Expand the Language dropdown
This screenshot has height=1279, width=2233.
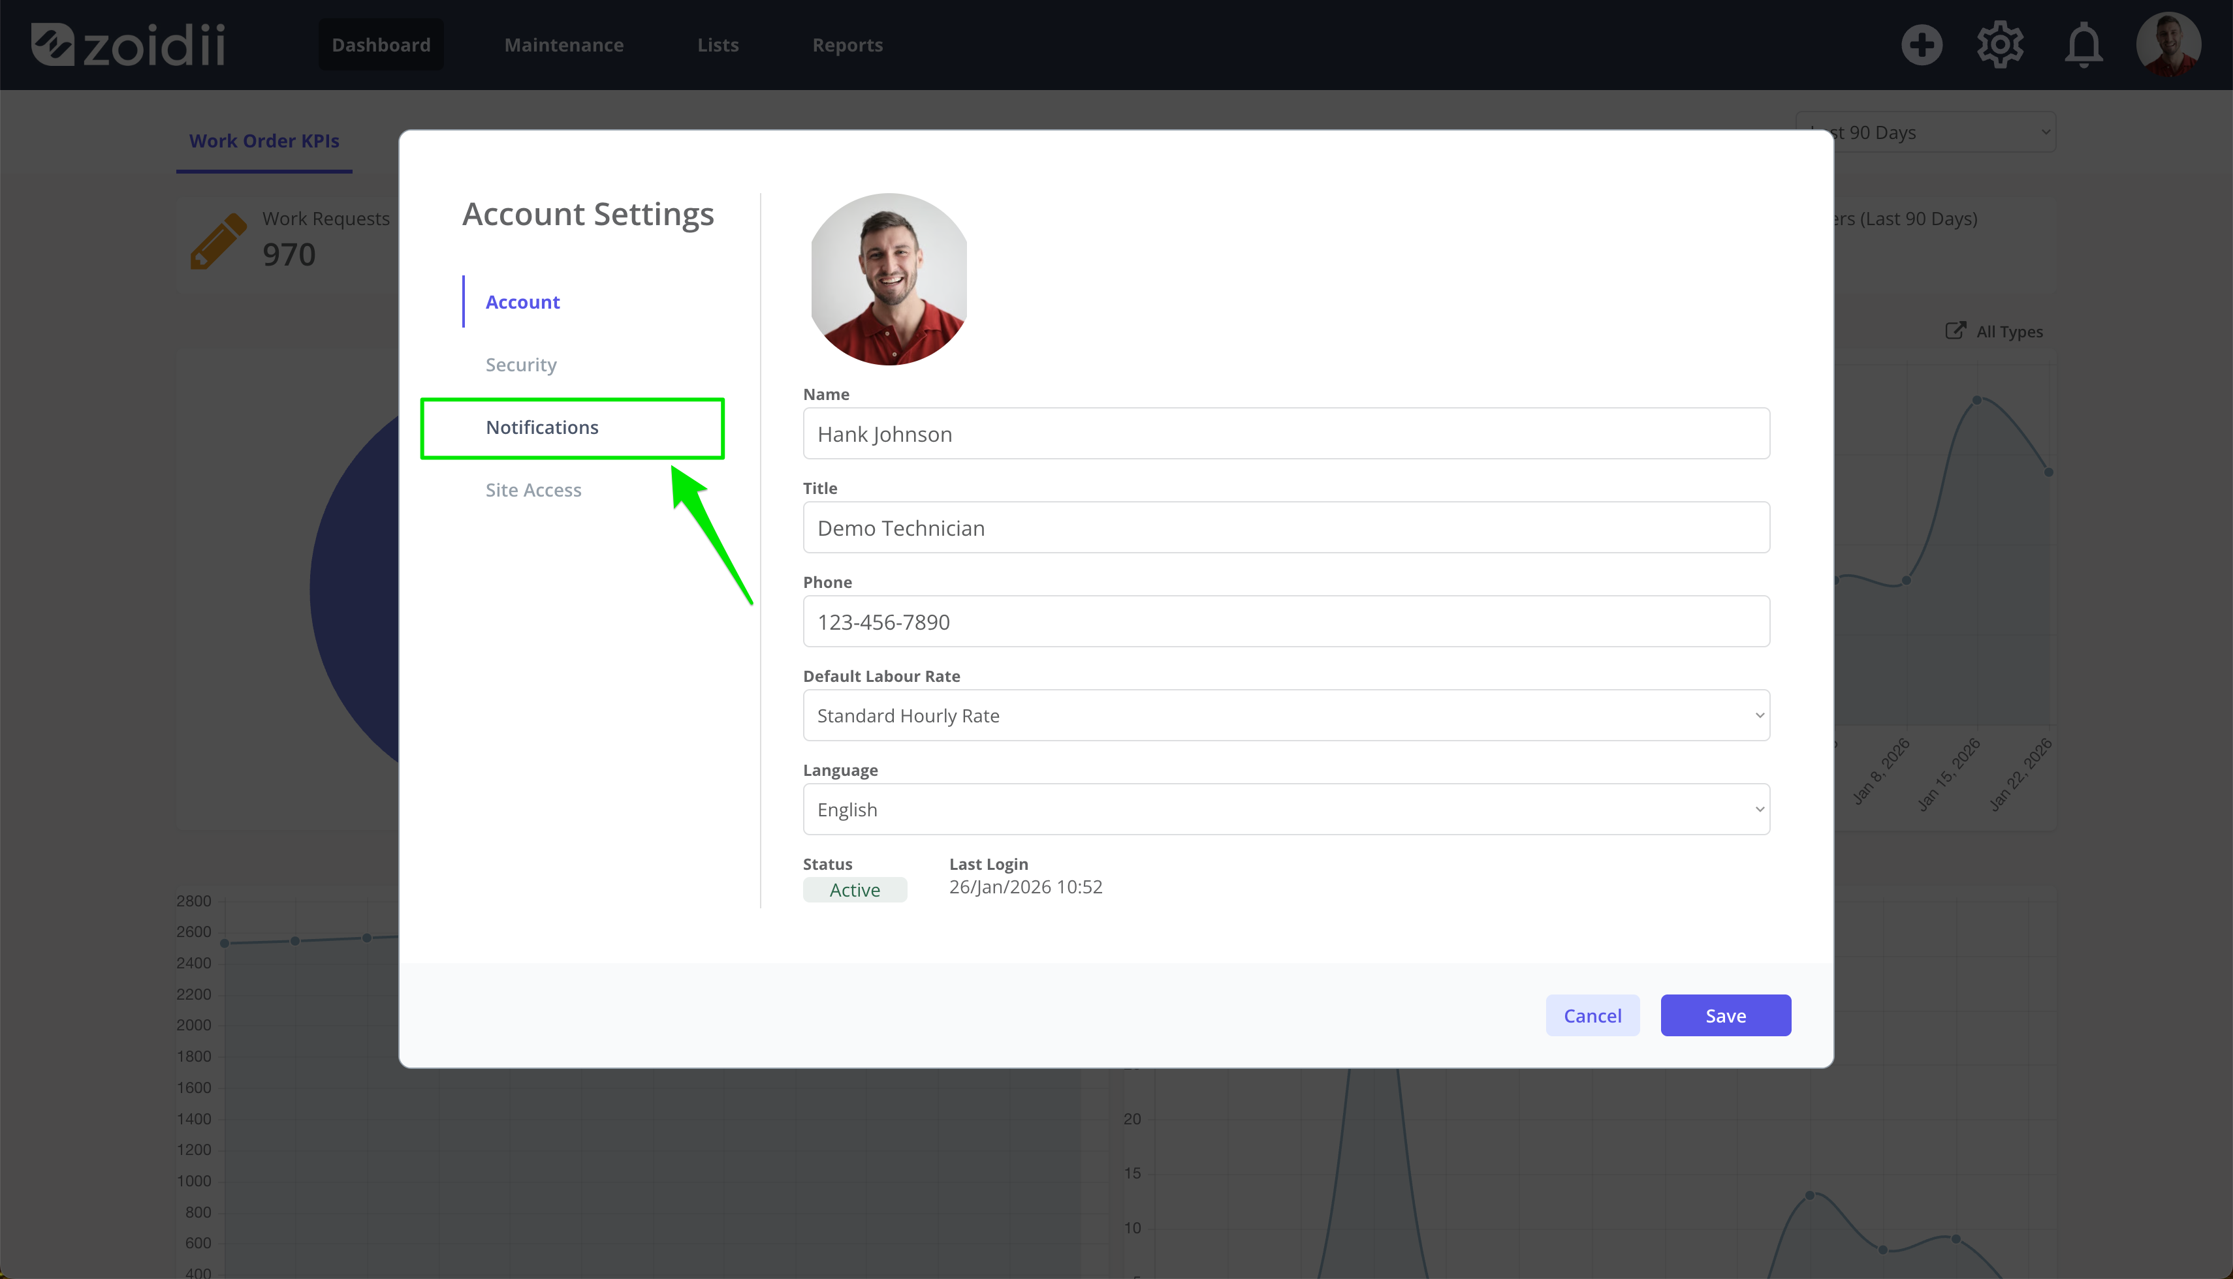1286,809
